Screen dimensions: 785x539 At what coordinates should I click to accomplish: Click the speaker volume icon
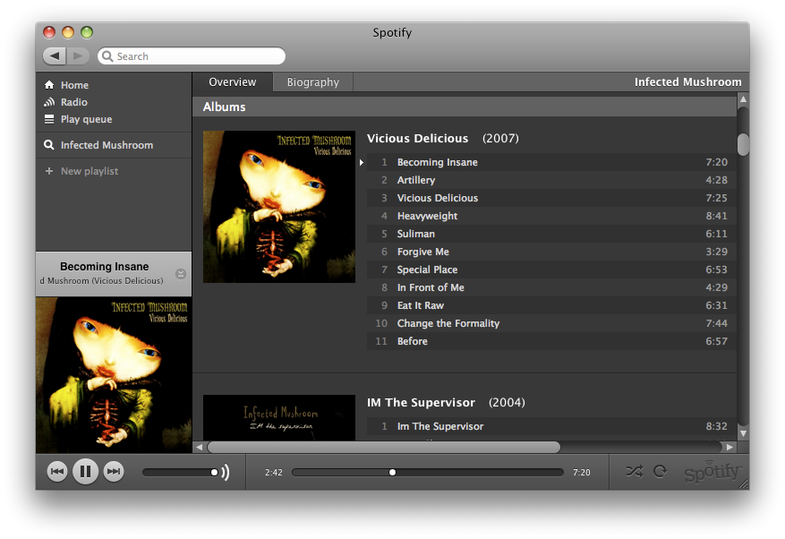tap(226, 472)
